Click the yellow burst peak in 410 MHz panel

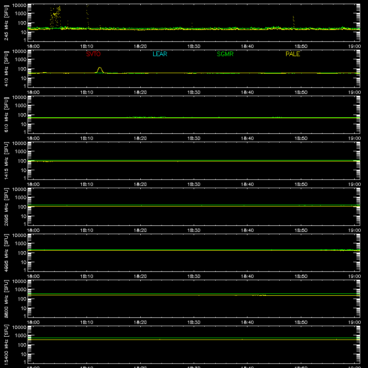click(100, 69)
